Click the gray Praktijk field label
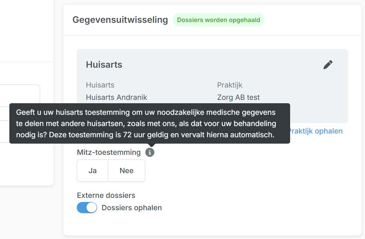365x239 pixels. (229, 85)
